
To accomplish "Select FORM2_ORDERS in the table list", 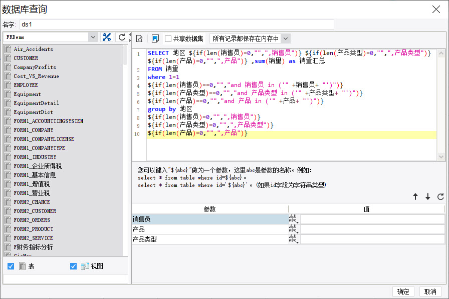I will coord(32,220).
